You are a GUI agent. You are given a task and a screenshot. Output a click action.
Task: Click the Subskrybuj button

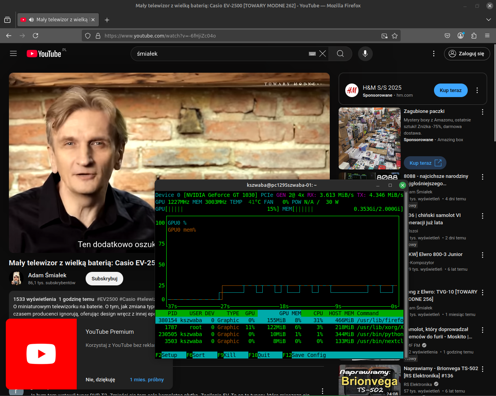[104, 278]
